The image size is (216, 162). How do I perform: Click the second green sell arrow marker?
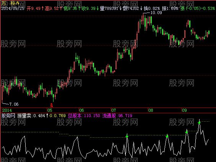click(167, 136)
